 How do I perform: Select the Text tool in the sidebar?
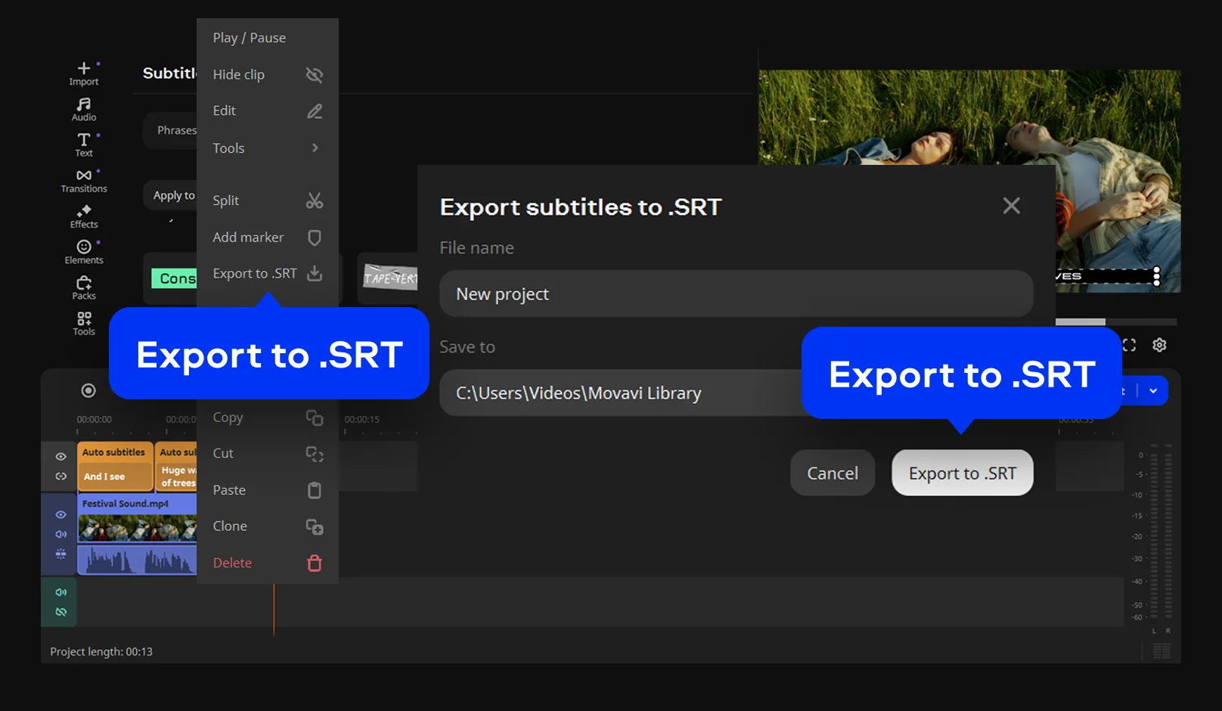tap(84, 145)
